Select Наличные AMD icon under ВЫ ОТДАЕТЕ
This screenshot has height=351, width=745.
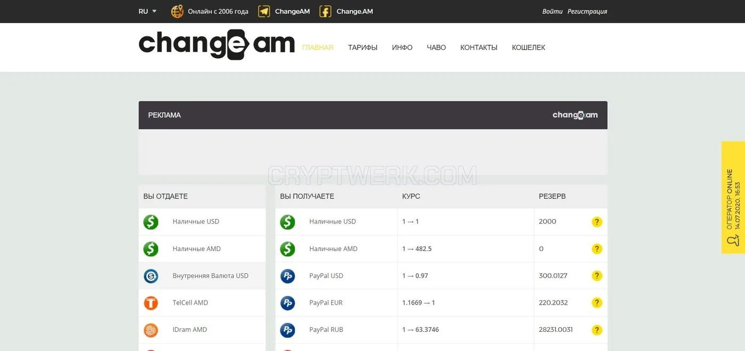click(x=151, y=248)
